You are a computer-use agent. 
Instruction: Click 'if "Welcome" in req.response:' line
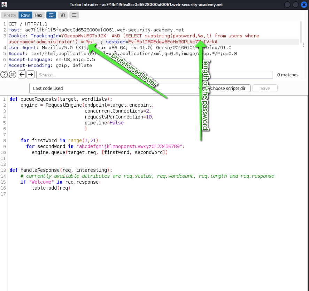[x=61, y=182]
